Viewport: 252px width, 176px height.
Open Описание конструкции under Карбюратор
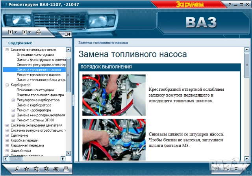pyautogui.click(x=35, y=90)
